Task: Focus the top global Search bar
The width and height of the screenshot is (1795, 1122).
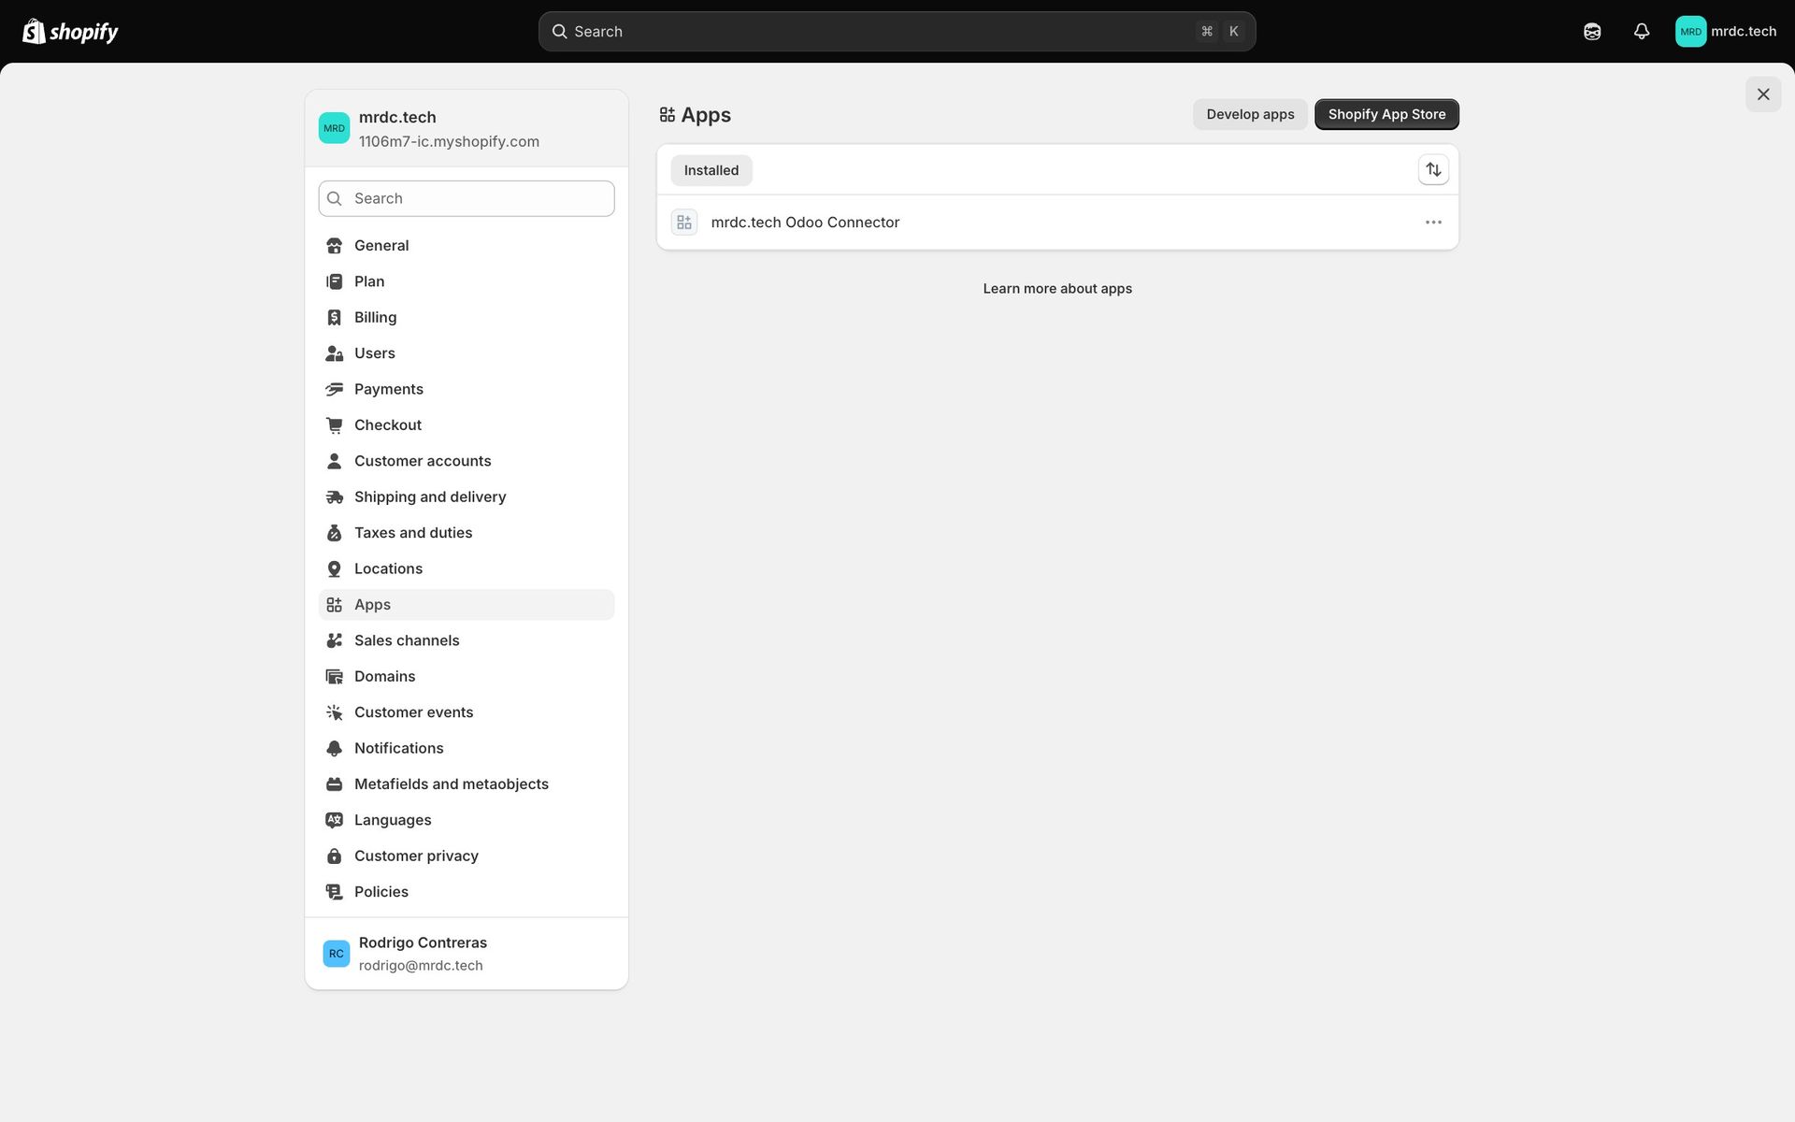Action: pyautogui.click(x=897, y=32)
